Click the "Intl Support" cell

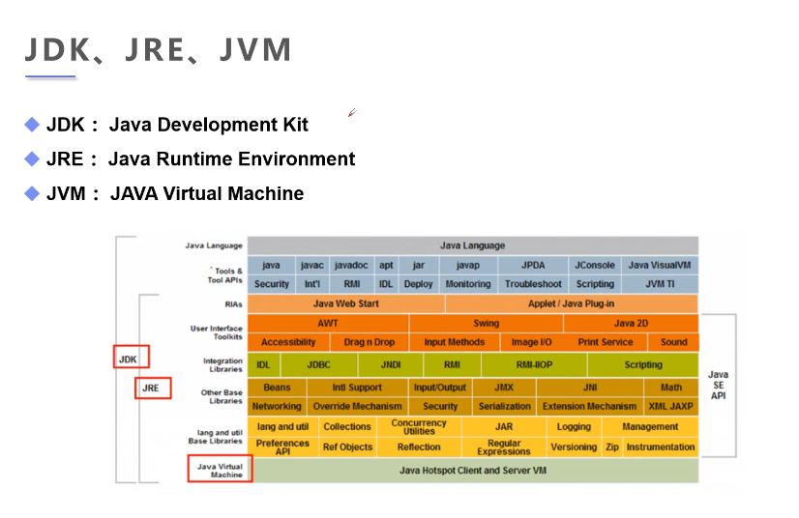pos(357,388)
